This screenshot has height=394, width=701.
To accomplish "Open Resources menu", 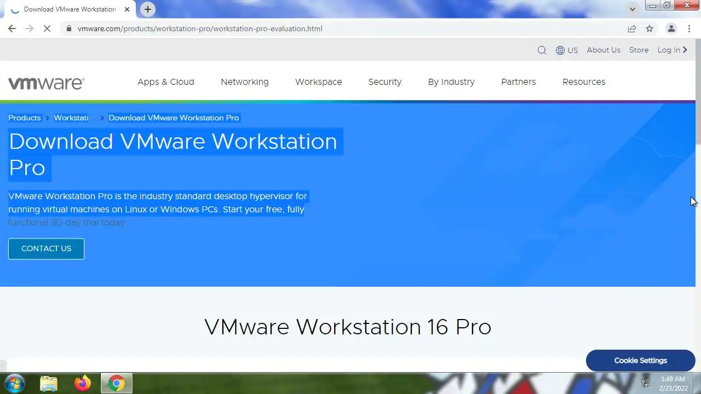I will [x=584, y=82].
